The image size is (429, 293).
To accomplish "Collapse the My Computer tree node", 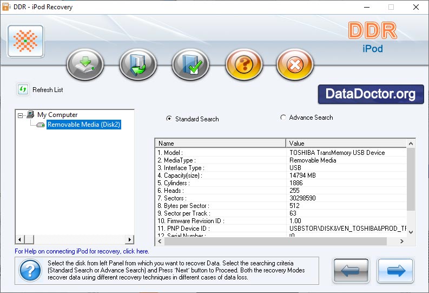I will pyautogui.click(x=20, y=115).
